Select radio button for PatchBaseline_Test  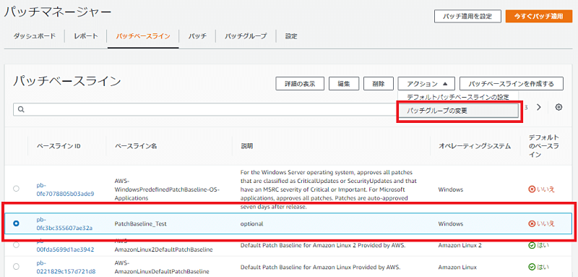16,223
